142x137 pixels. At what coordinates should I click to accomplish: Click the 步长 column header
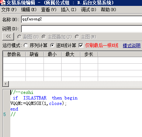pyautogui.click(x=89, y=54)
